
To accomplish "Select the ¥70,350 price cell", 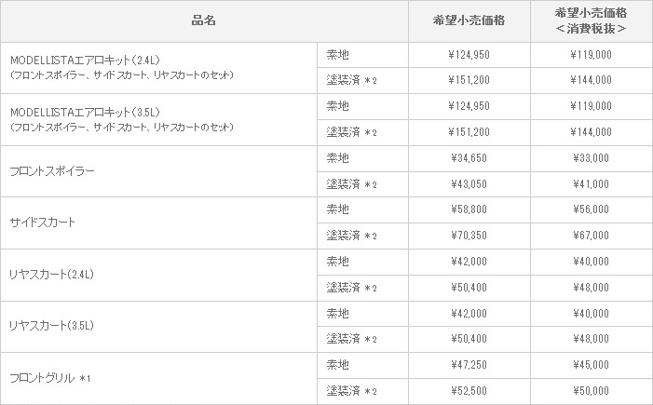I will pyautogui.click(x=469, y=236).
